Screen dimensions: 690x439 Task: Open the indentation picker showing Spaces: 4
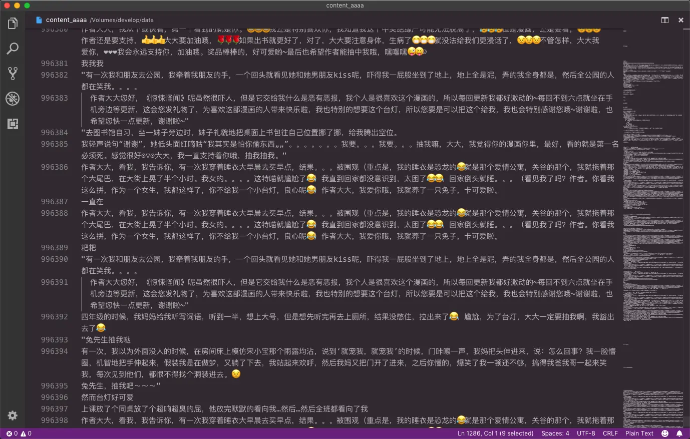[555, 433]
